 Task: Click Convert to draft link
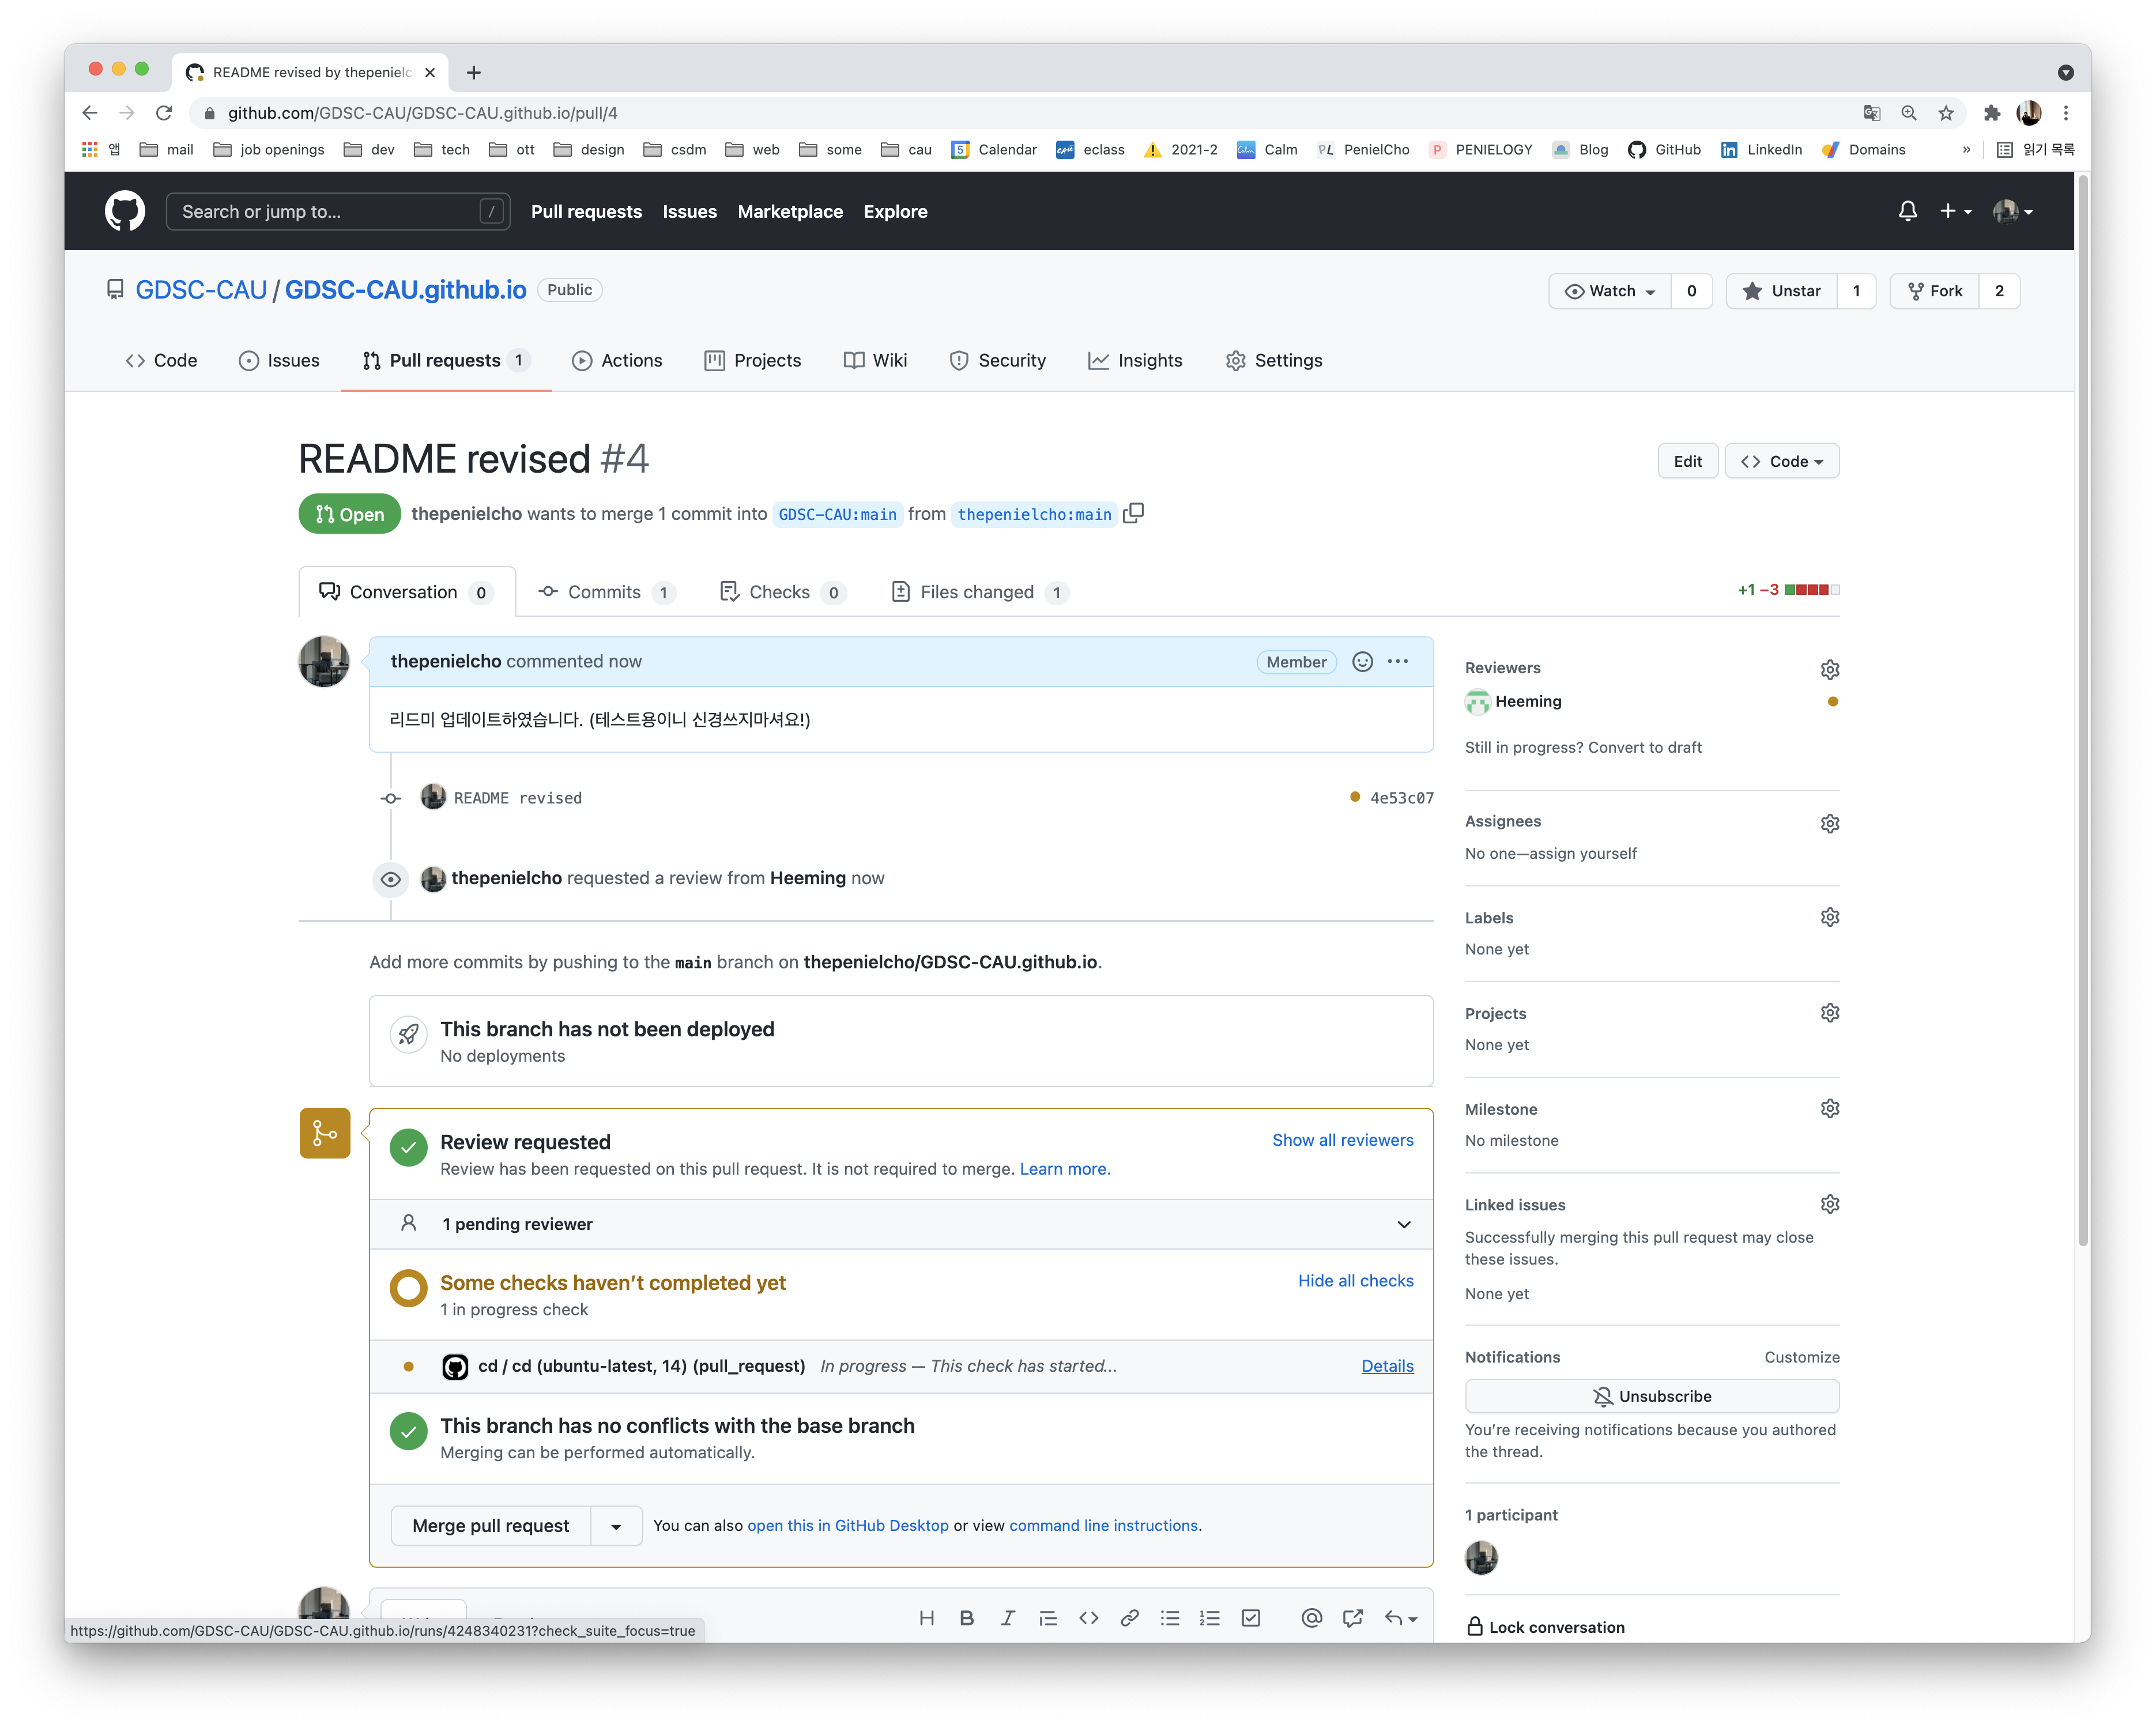click(1644, 747)
